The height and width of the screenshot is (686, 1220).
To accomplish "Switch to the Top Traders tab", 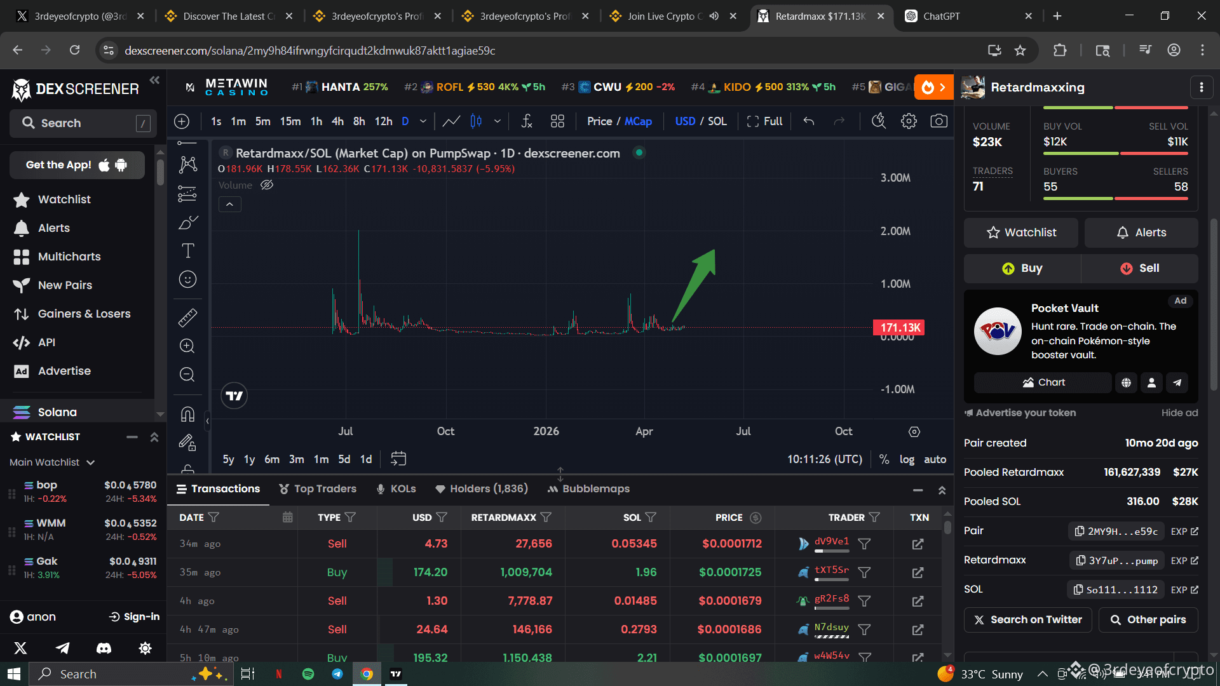I will tap(318, 488).
